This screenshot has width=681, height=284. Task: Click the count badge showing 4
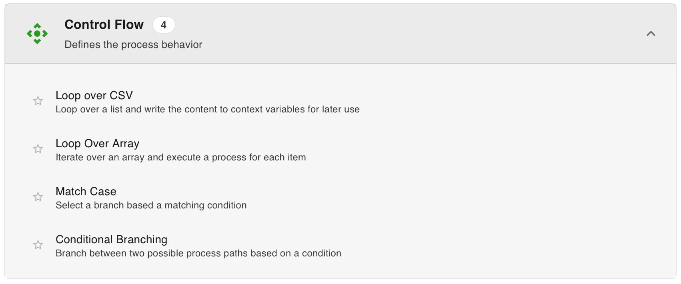tap(164, 25)
